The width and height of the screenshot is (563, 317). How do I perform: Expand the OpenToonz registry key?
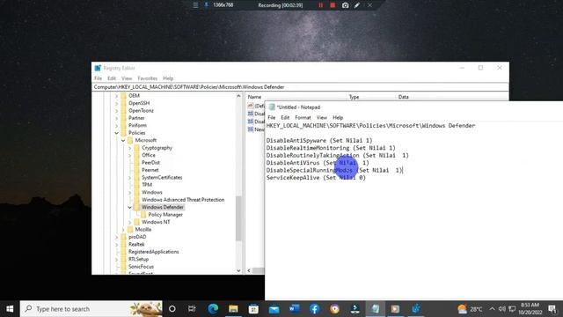(x=116, y=111)
